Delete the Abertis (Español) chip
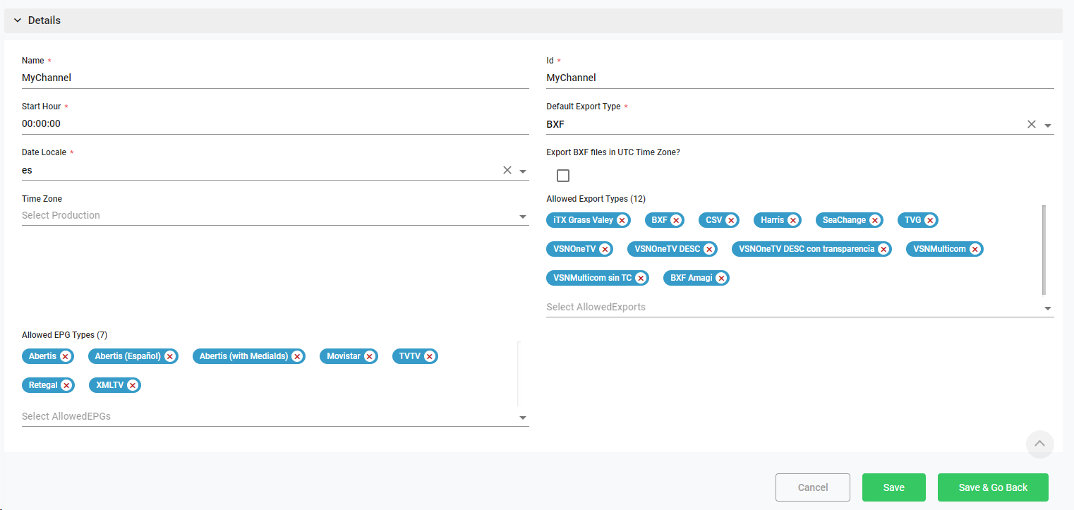This screenshot has height=510, width=1074. tap(170, 356)
